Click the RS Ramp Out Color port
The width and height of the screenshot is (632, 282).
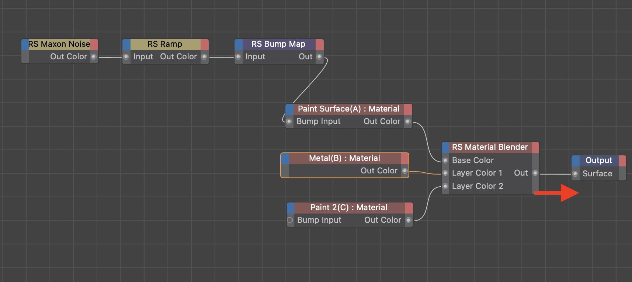point(204,57)
